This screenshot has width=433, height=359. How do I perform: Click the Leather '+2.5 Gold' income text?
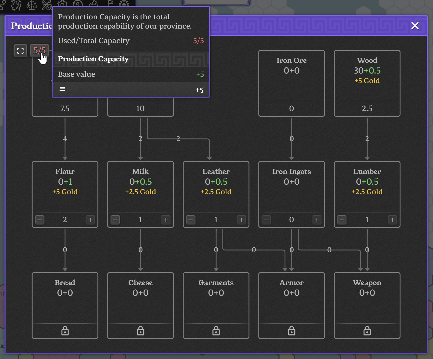(216, 192)
